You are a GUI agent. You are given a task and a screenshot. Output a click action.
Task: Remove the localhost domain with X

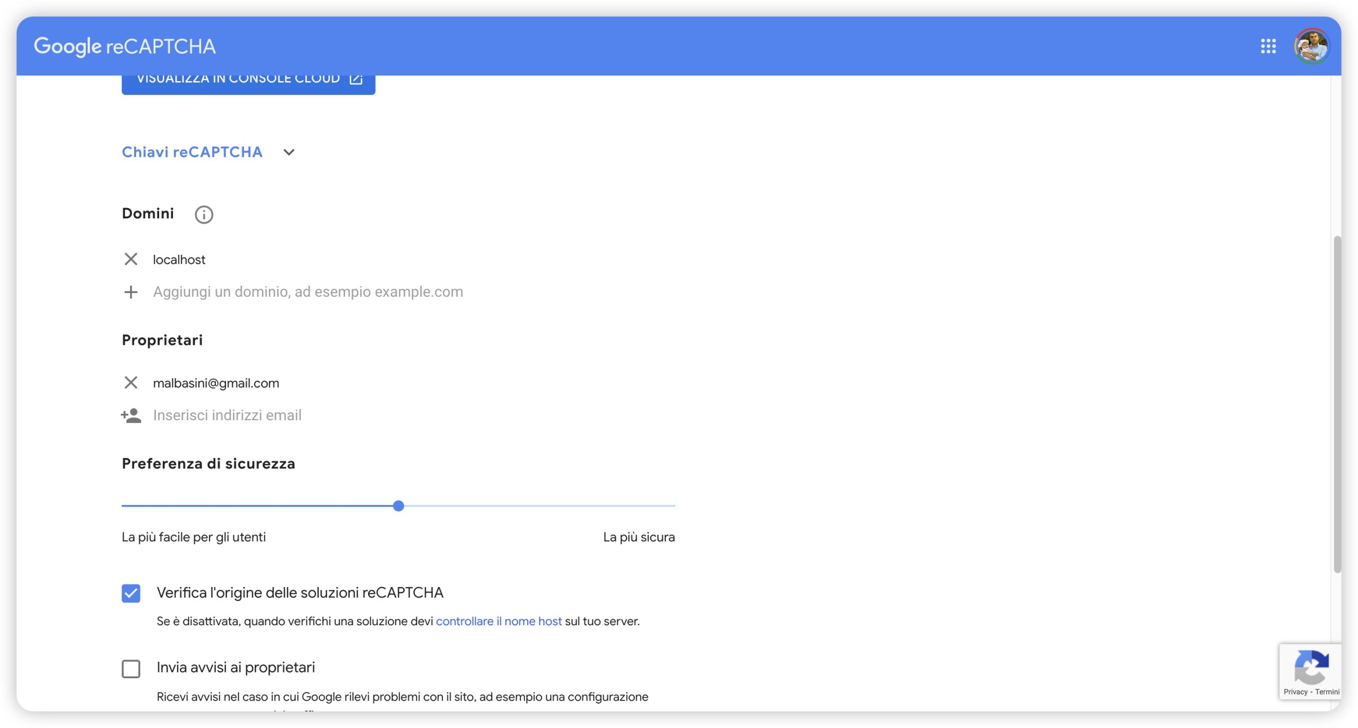pyautogui.click(x=130, y=259)
